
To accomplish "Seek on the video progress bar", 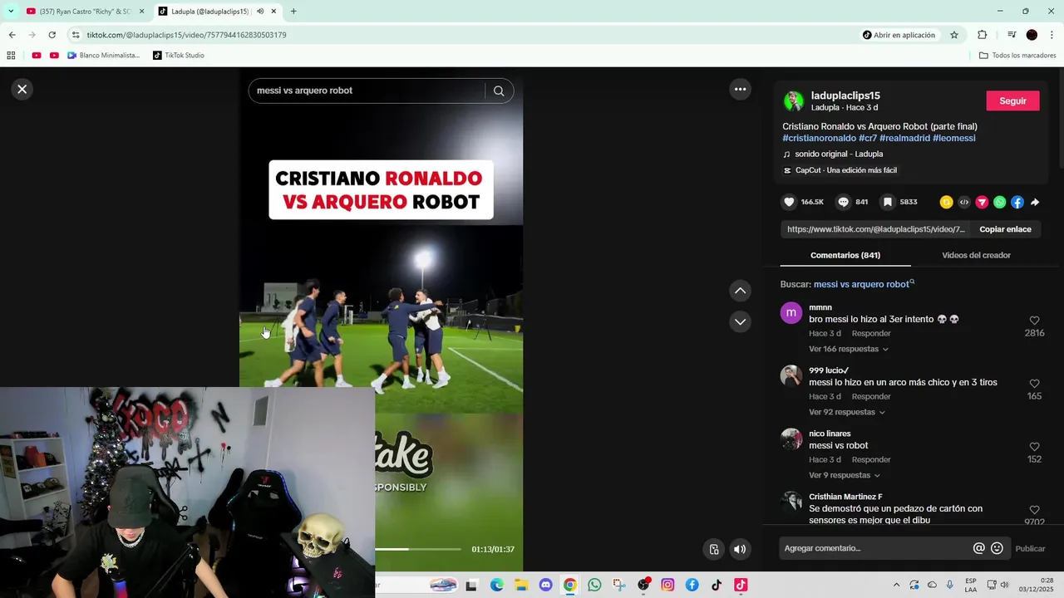I will 417,549.
